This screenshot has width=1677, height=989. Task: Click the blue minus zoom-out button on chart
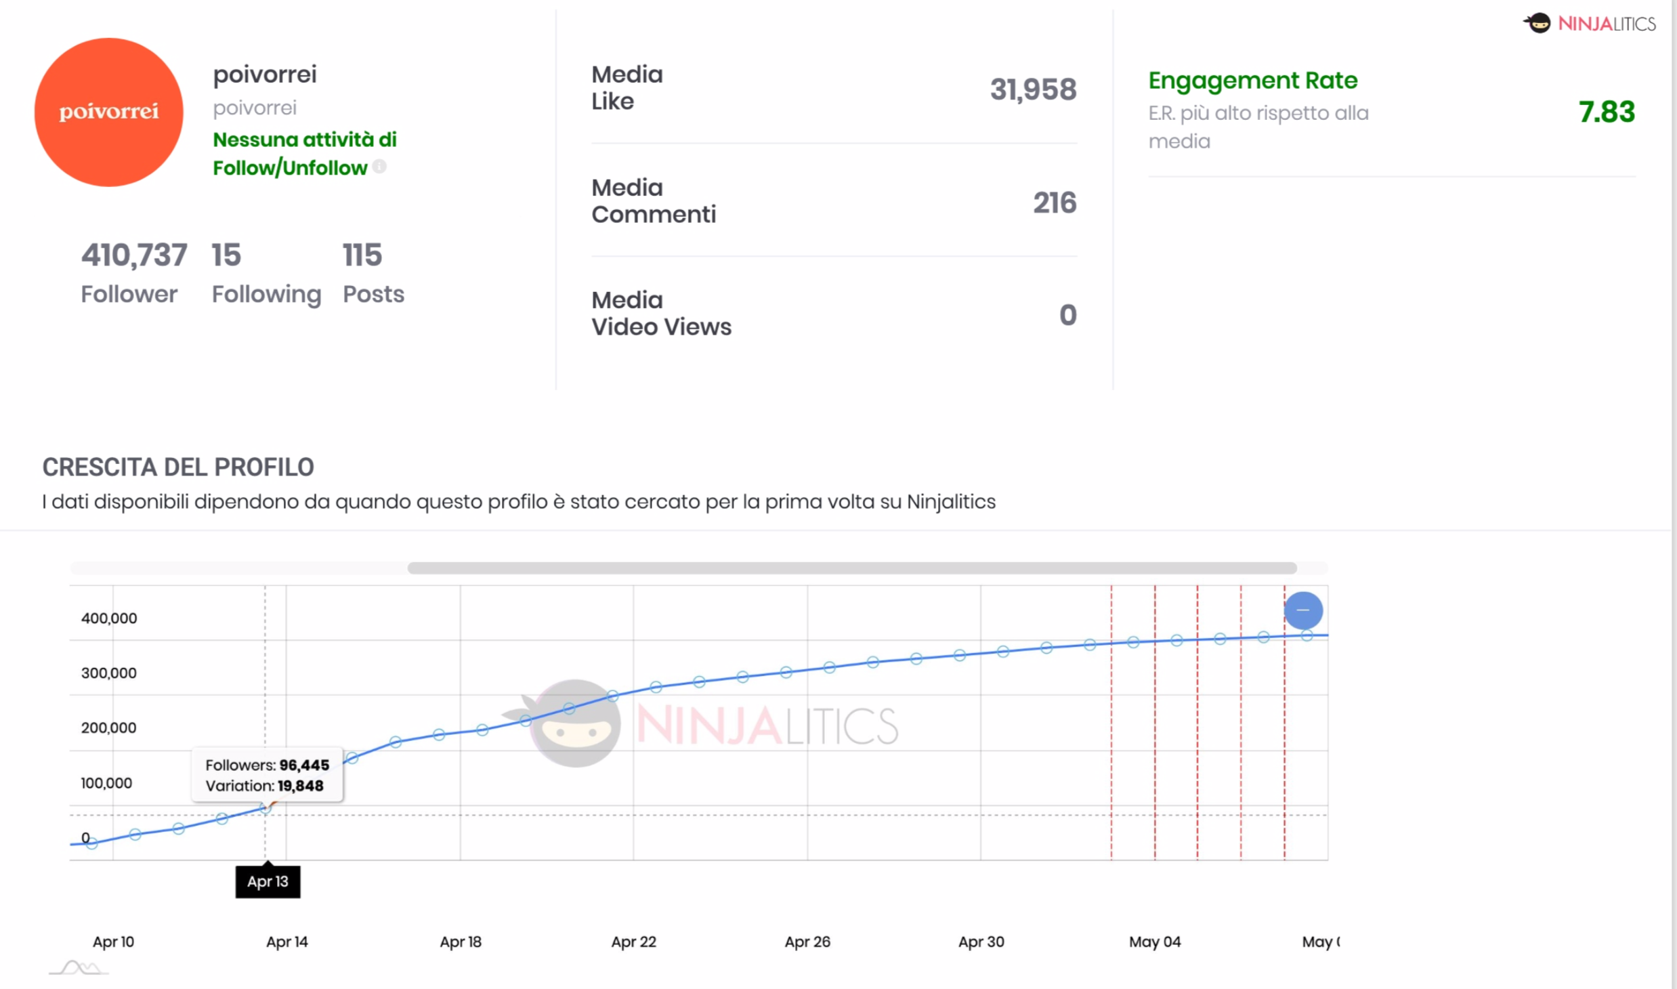(x=1303, y=610)
